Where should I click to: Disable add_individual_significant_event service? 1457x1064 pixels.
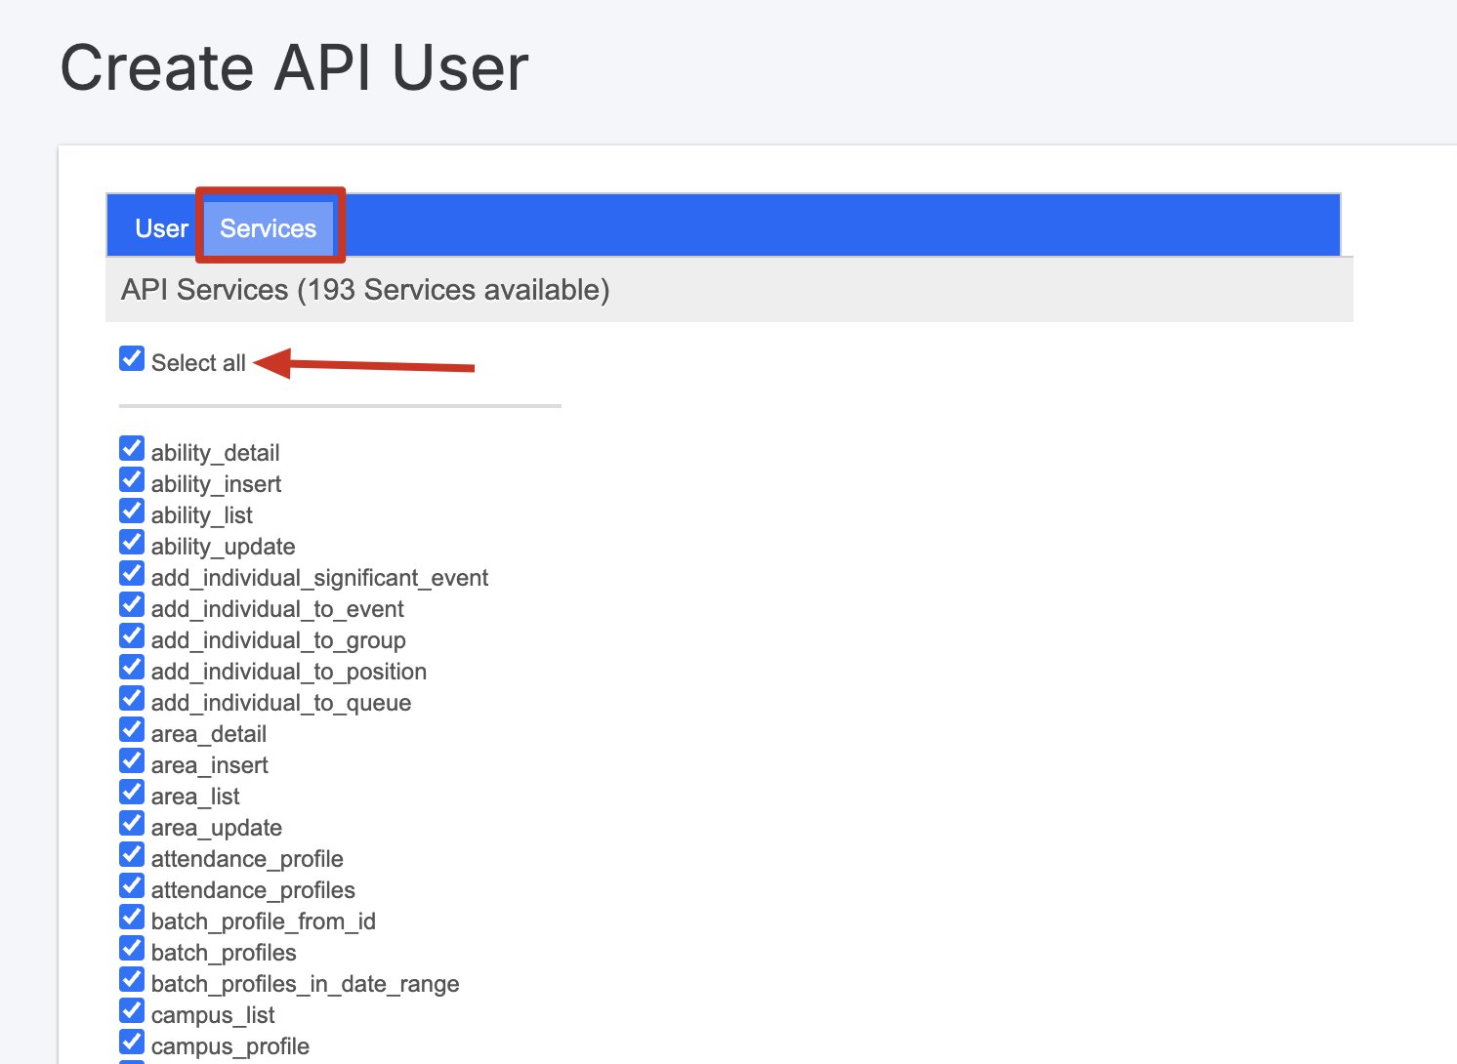(132, 574)
